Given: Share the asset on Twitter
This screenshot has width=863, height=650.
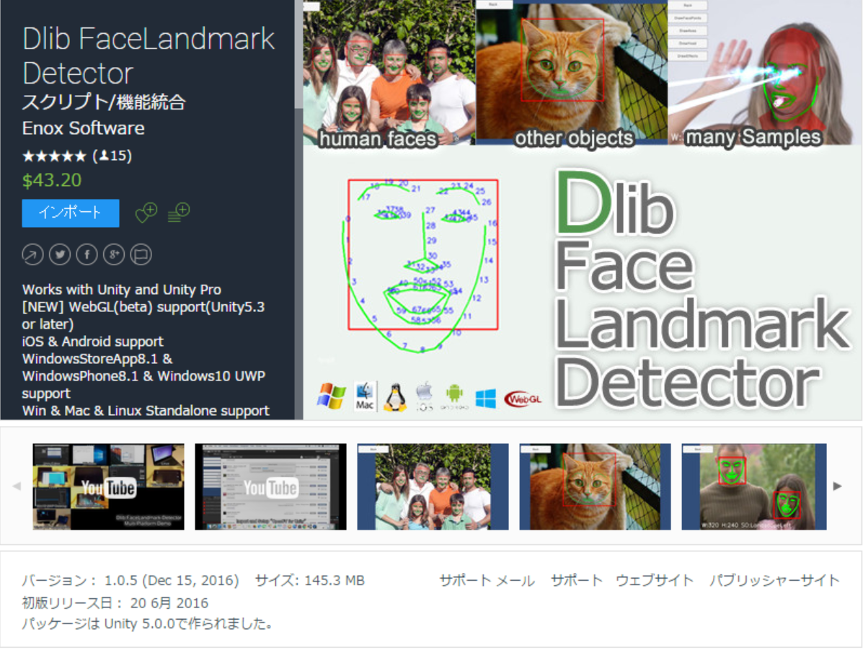Looking at the screenshot, I should point(60,254).
